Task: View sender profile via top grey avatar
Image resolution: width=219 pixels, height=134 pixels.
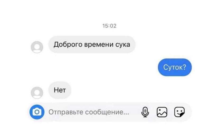Action: (x=37, y=47)
